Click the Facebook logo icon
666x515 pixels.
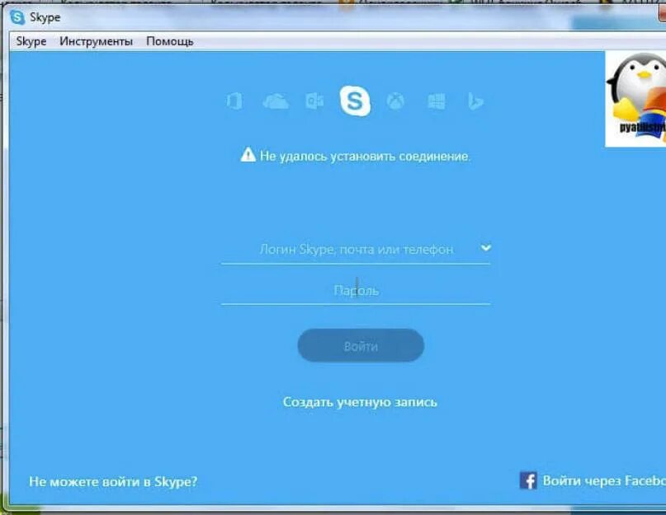tap(528, 480)
